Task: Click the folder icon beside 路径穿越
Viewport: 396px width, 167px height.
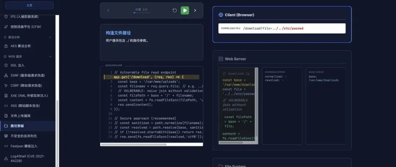Action: pyautogui.click(x=6, y=126)
